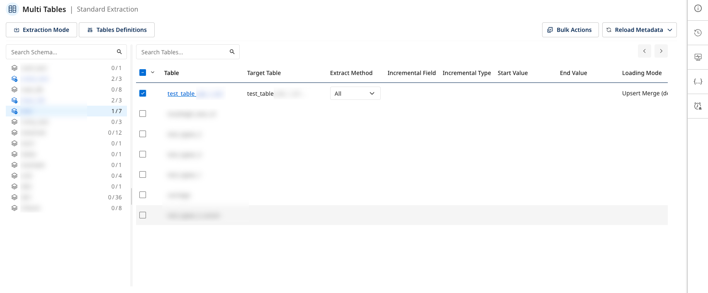Open Extraction Mode
The image size is (708, 293).
[41, 30]
